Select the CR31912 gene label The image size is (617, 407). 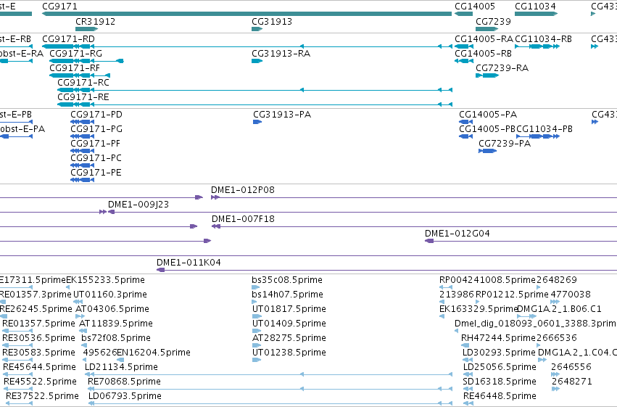click(x=95, y=21)
